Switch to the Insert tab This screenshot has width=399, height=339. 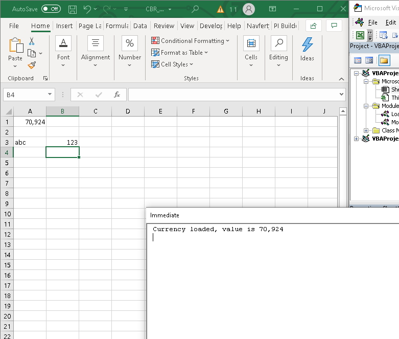[x=64, y=26]
